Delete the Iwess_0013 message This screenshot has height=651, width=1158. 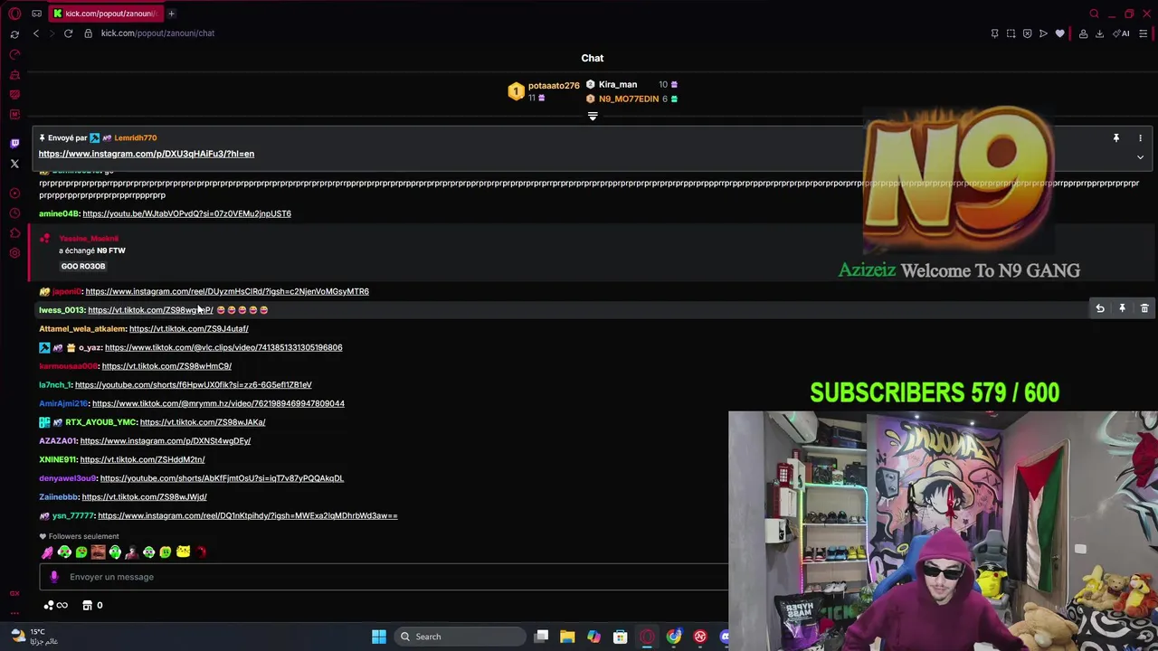[x=1144, y=309]
